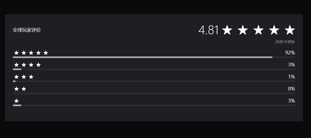
Task: Click the three-star rating progress bar
Action: (x=154, y=81)
